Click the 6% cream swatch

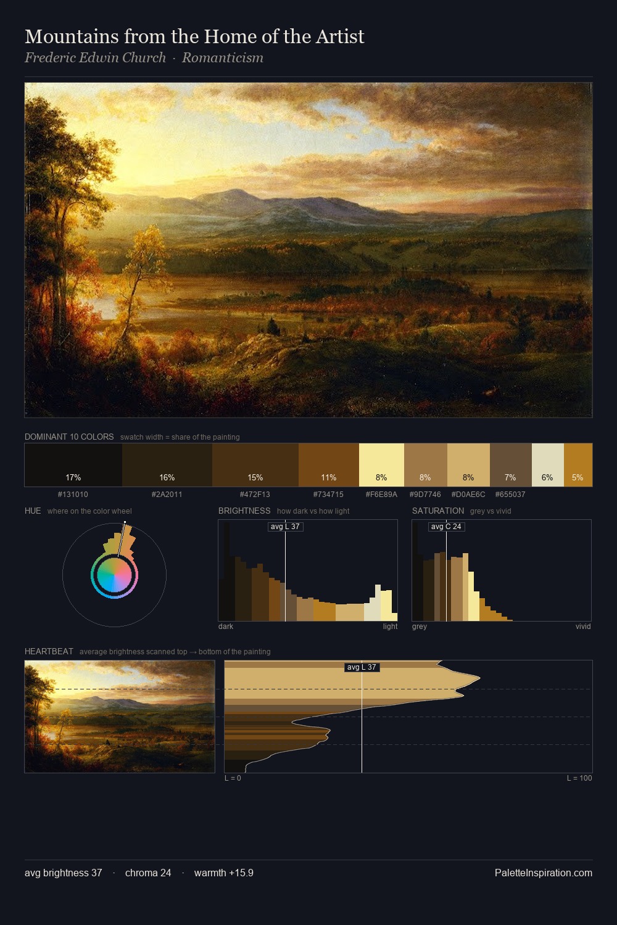548,465
